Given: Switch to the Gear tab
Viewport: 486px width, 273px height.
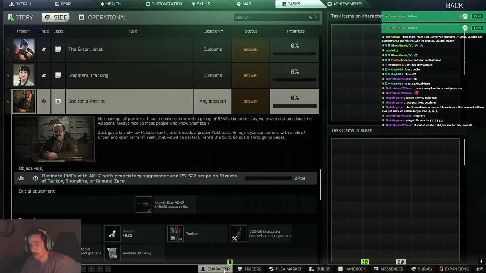Looking at the screenshot, I should [x=62, y=4].
